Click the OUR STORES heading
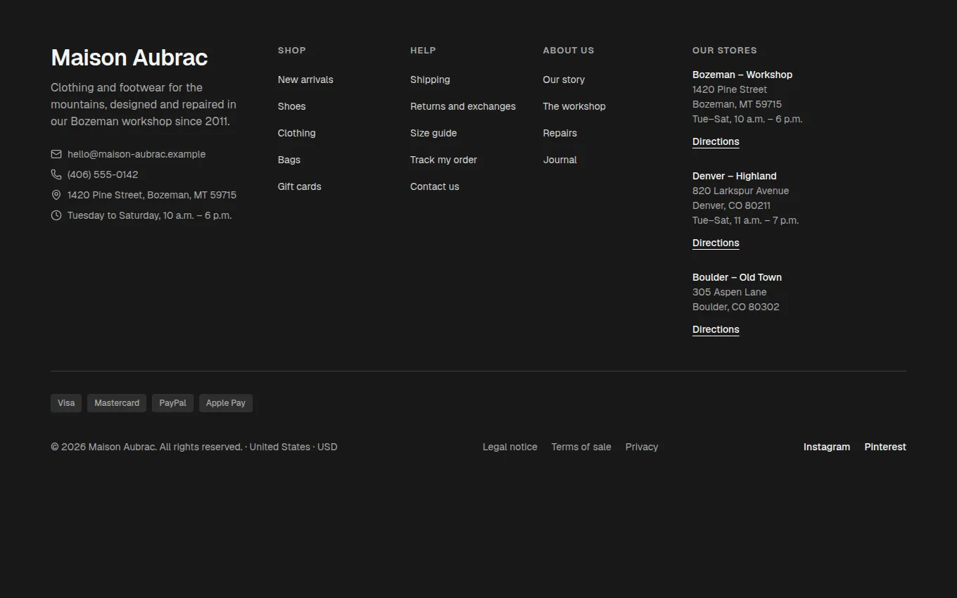This screenshot has width=957, height=598. pyautogui.click(x=725, y=51)
